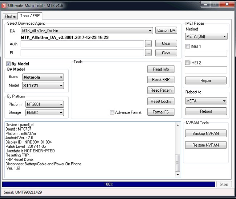Image resolution: width=236 pixels, height=199 pixels.
Task: Click the Restore NVRAM button
Action: (206, 145)
